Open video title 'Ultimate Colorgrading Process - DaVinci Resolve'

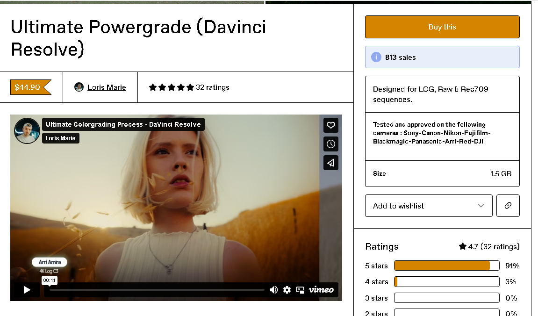(x=123, y=124)
